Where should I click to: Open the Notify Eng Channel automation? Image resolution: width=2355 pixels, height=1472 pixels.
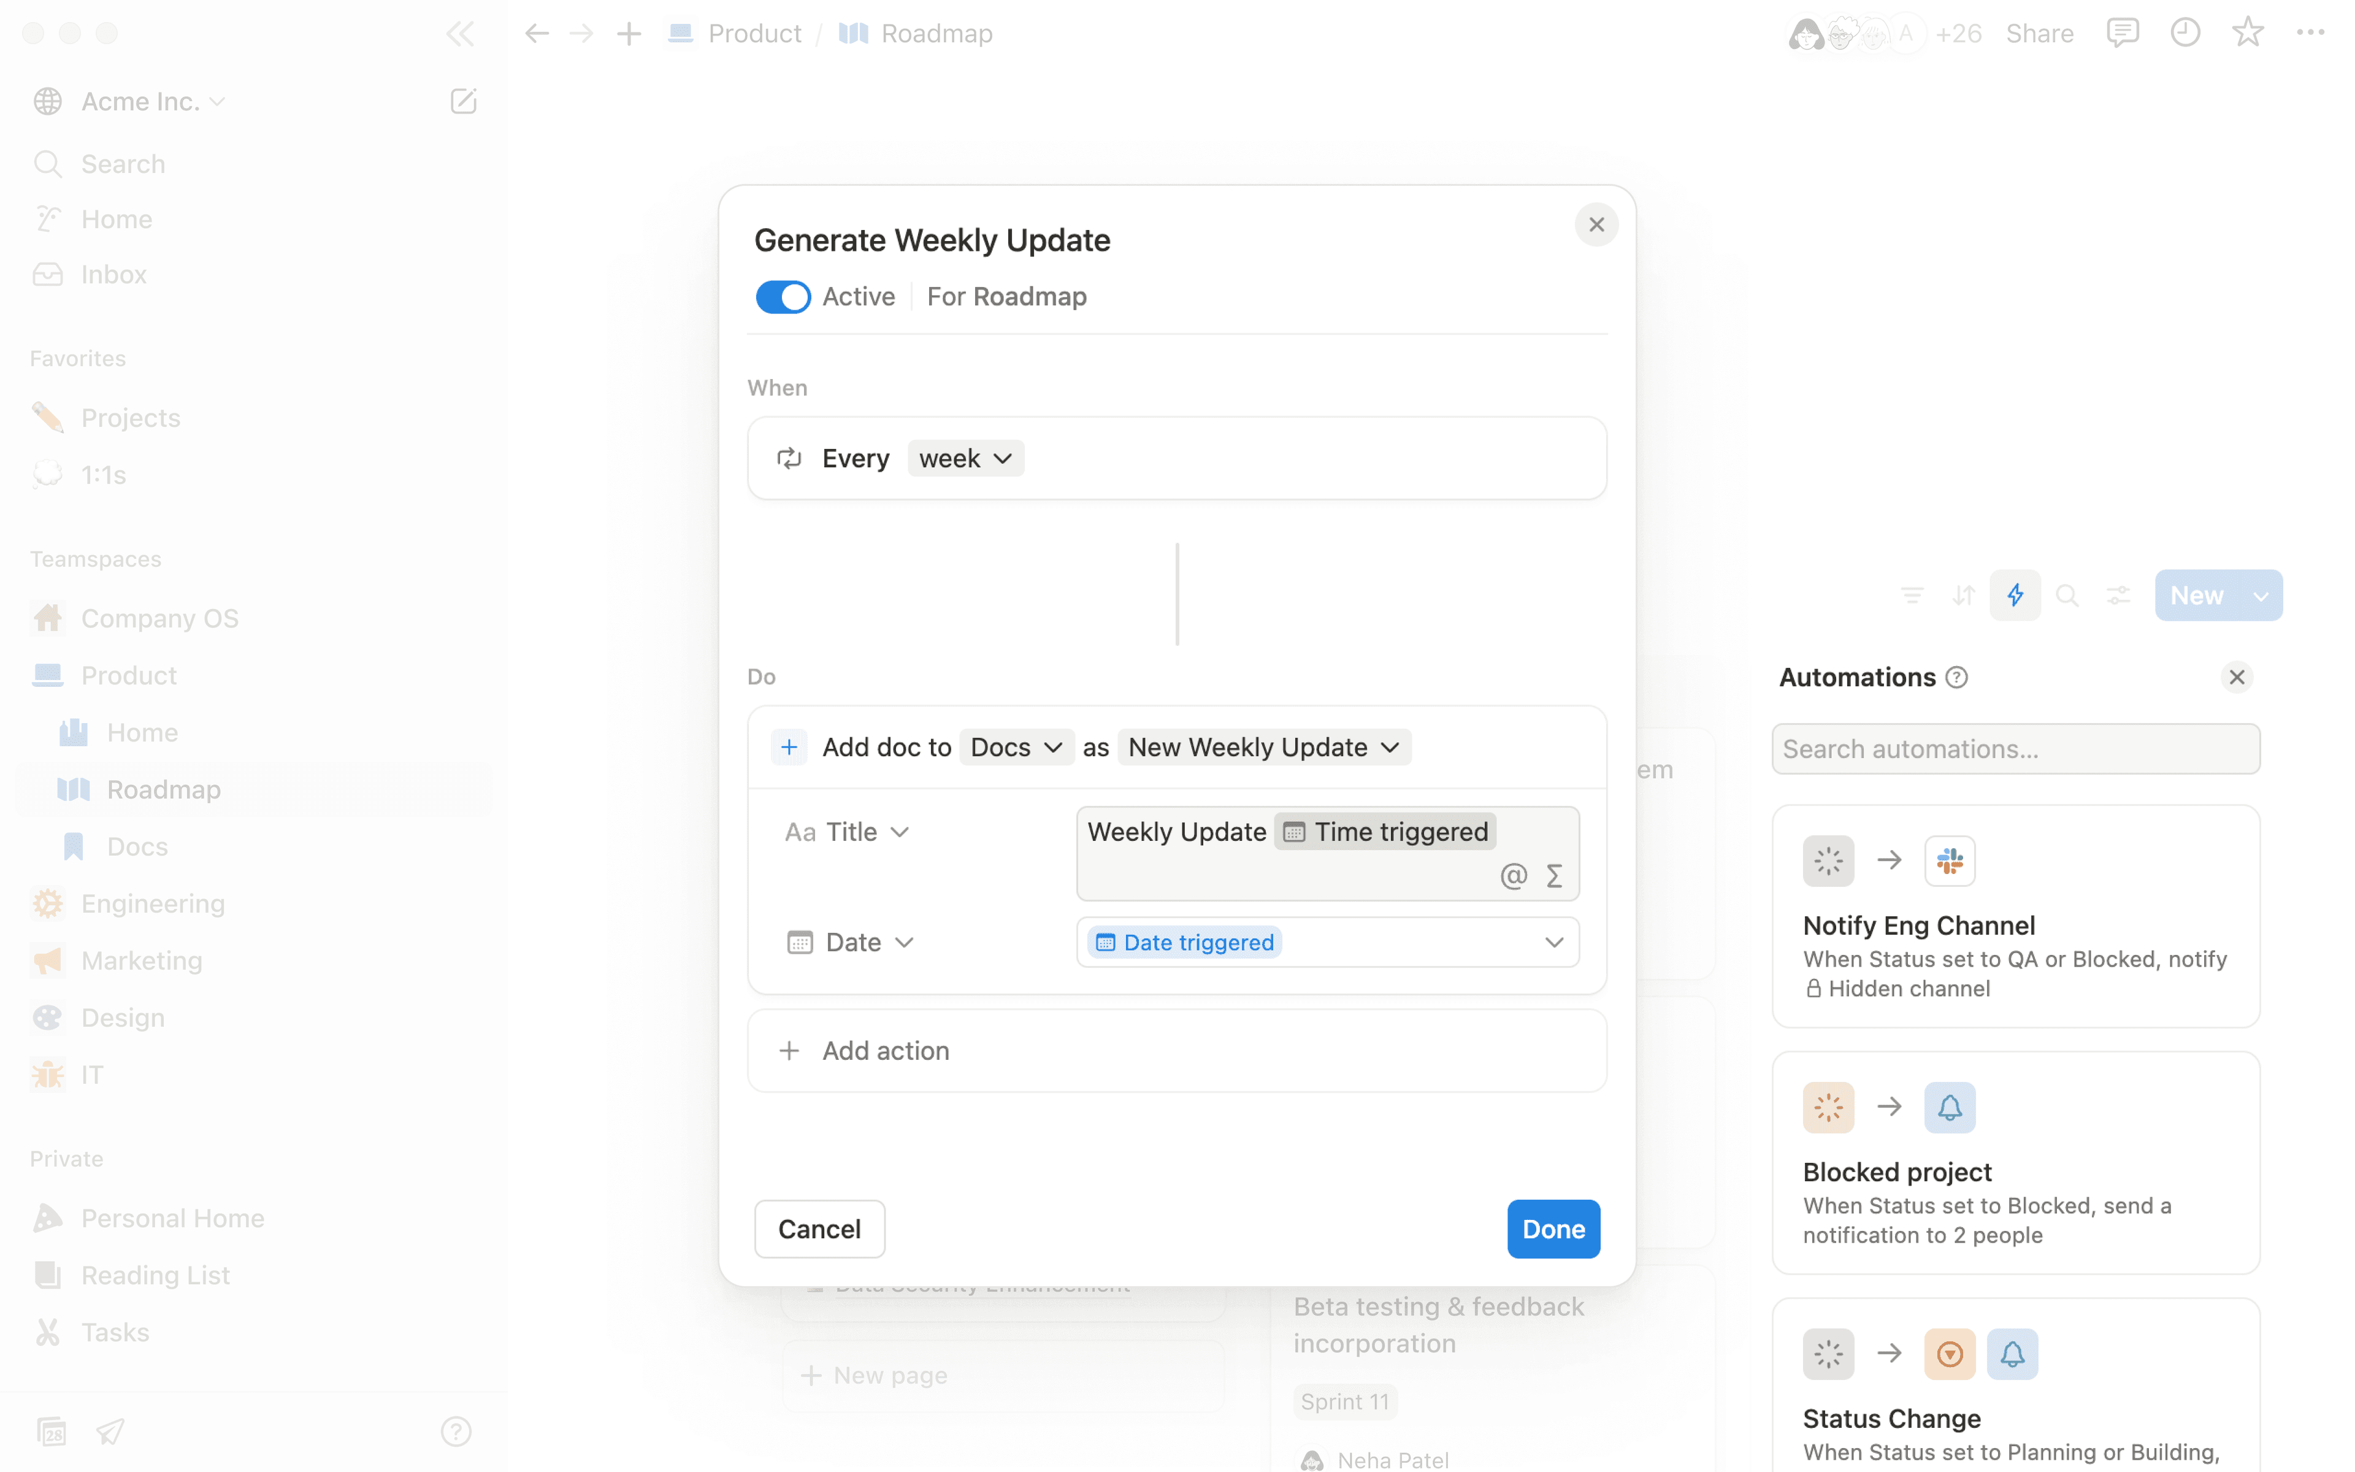click(x=2015, y=916)
